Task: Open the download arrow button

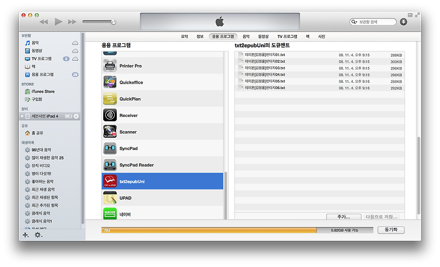Action: 403,22
